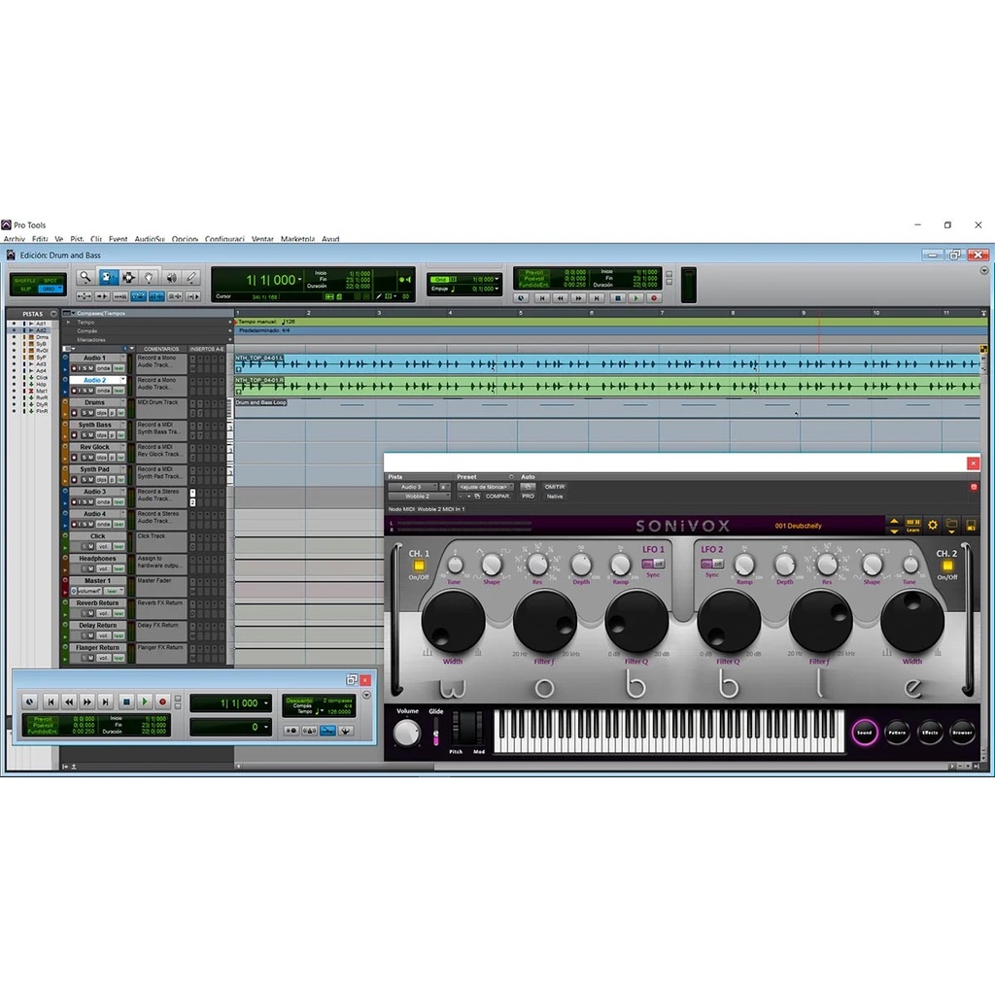Mute the Synth Bass track

[90, 434]
